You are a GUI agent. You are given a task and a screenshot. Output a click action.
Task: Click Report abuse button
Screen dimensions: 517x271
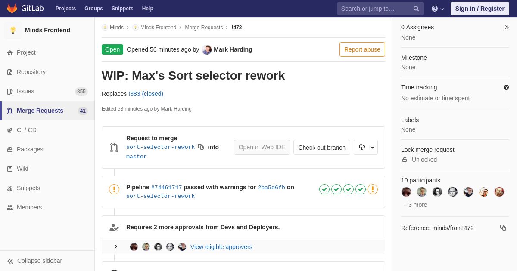362,49
